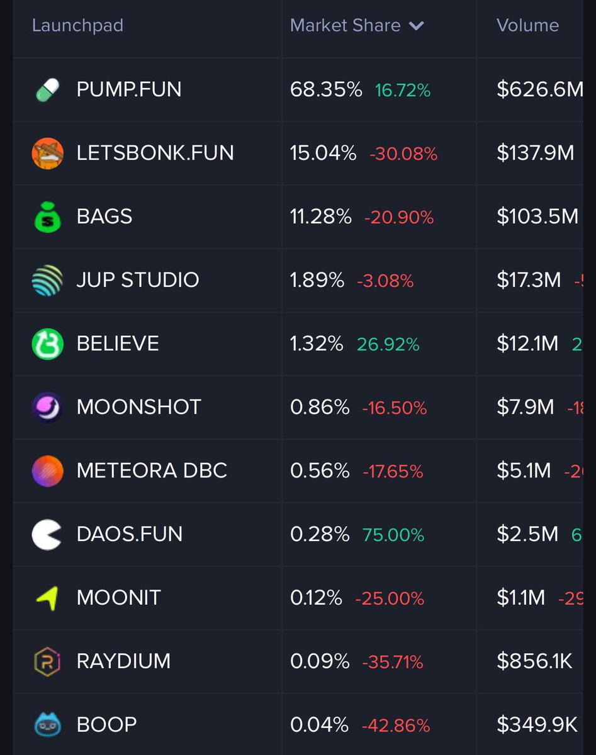Click the Market Share column header label

point(345,25)
